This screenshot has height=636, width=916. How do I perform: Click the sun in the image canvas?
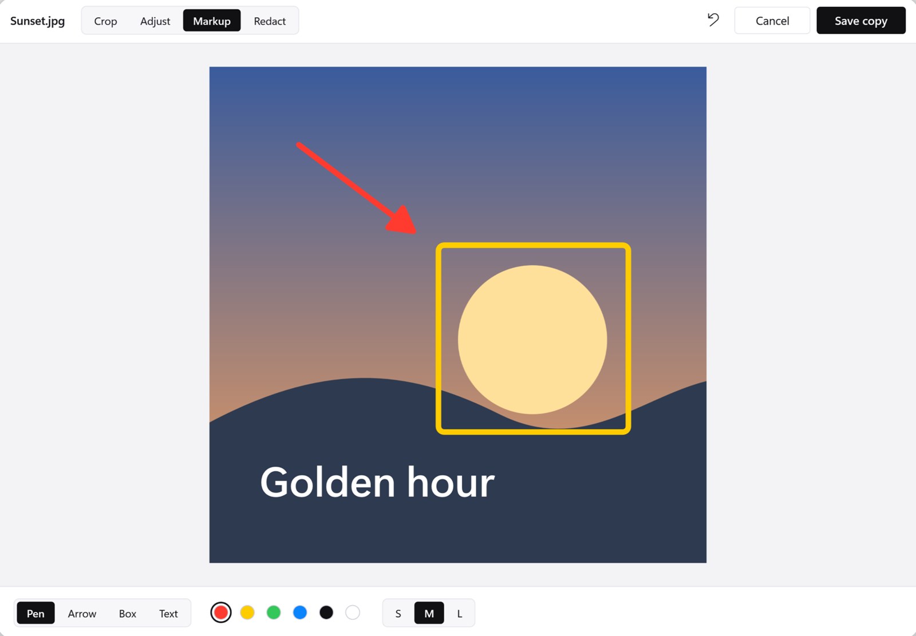[532, 340]
